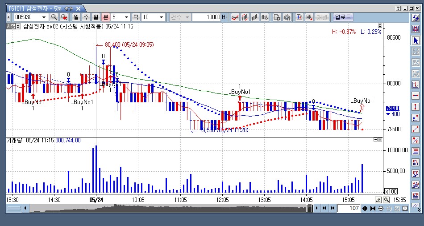Click the pencil edit icon below volume chart
Viewport: 424px width, 226px height.
(378, 200)
